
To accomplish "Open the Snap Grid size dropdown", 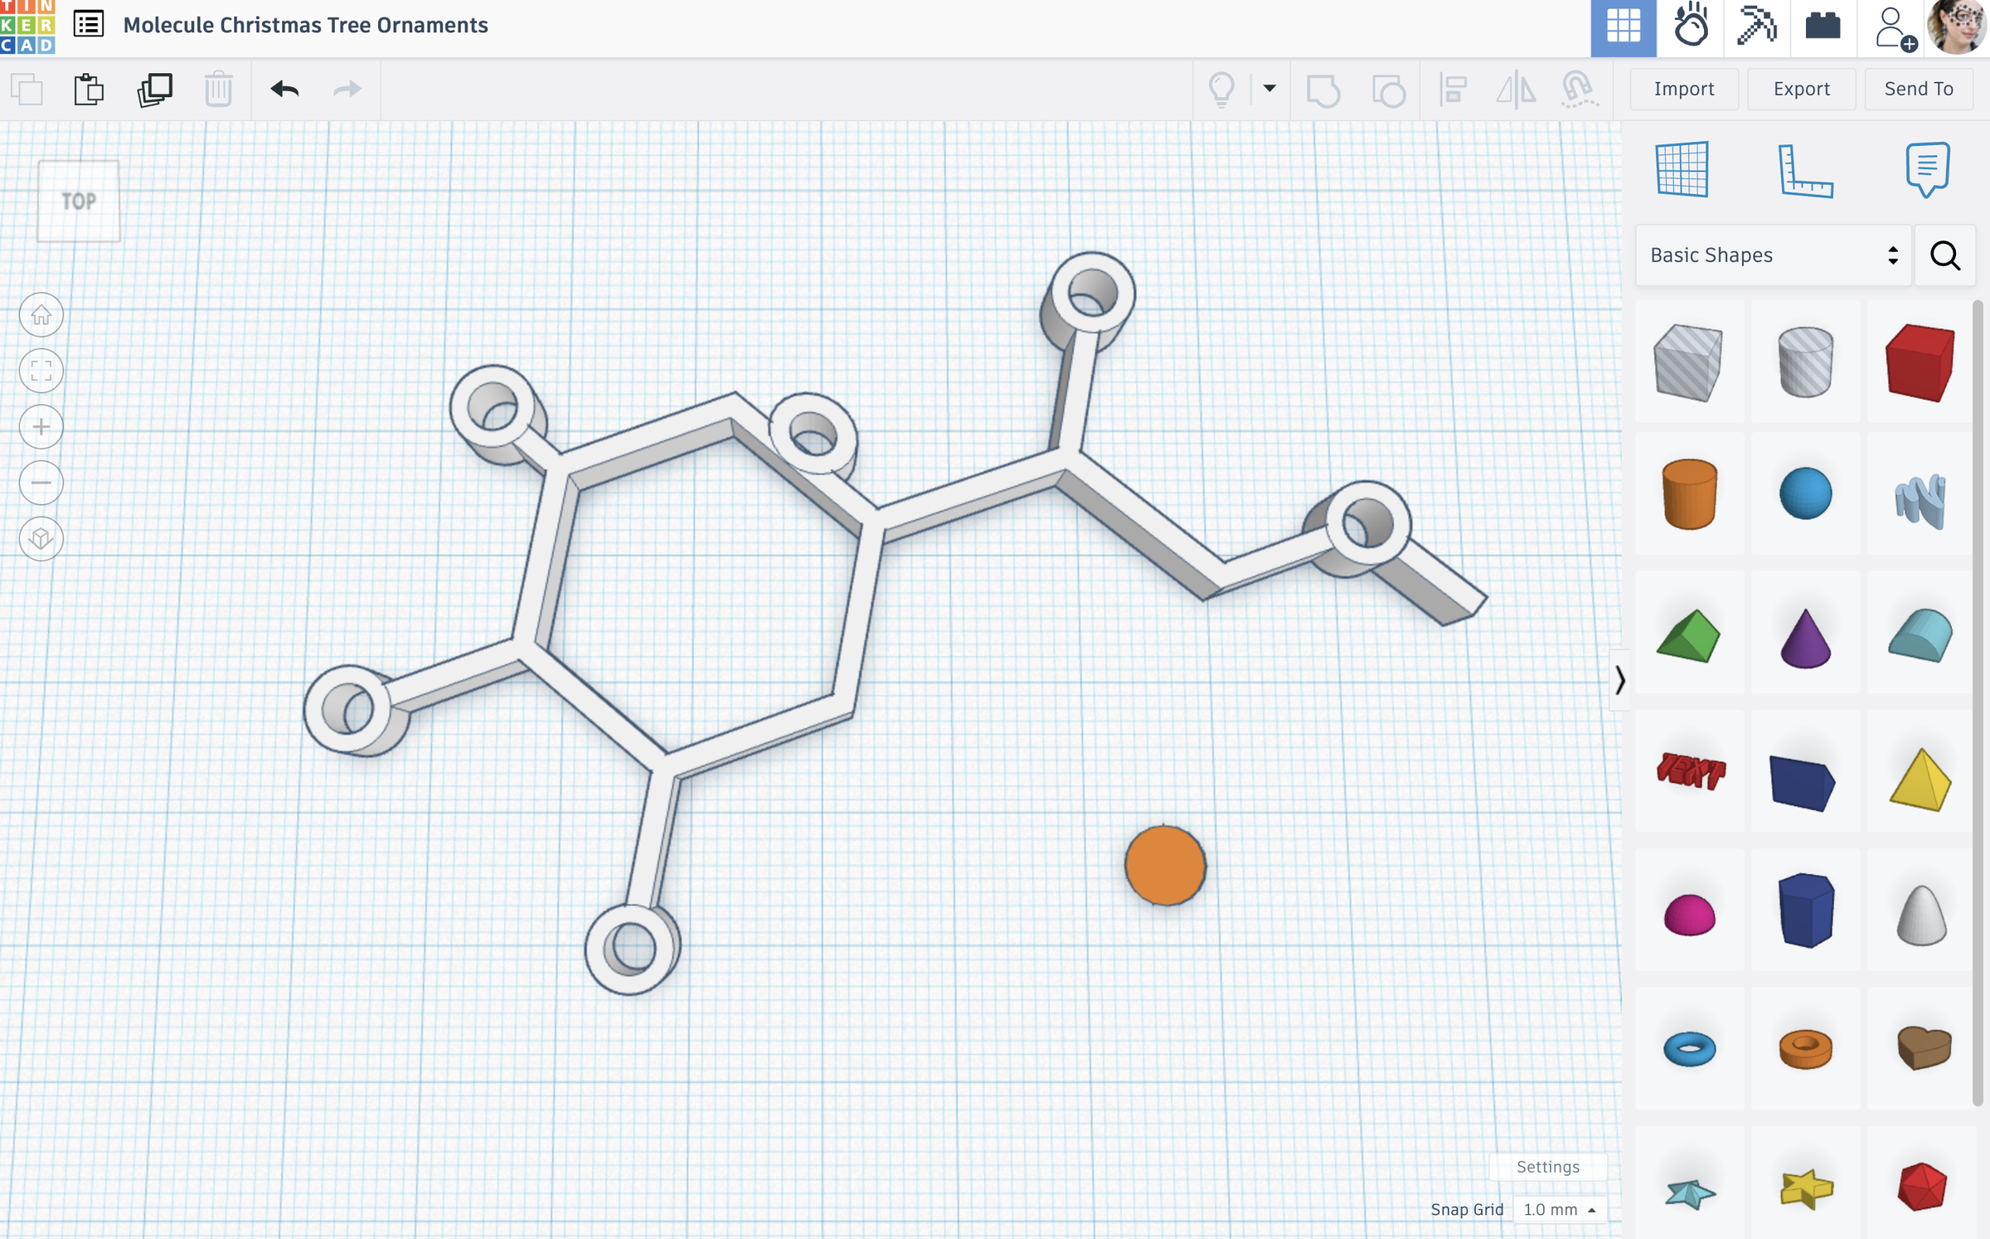I will click(x=1559, y=1209).
